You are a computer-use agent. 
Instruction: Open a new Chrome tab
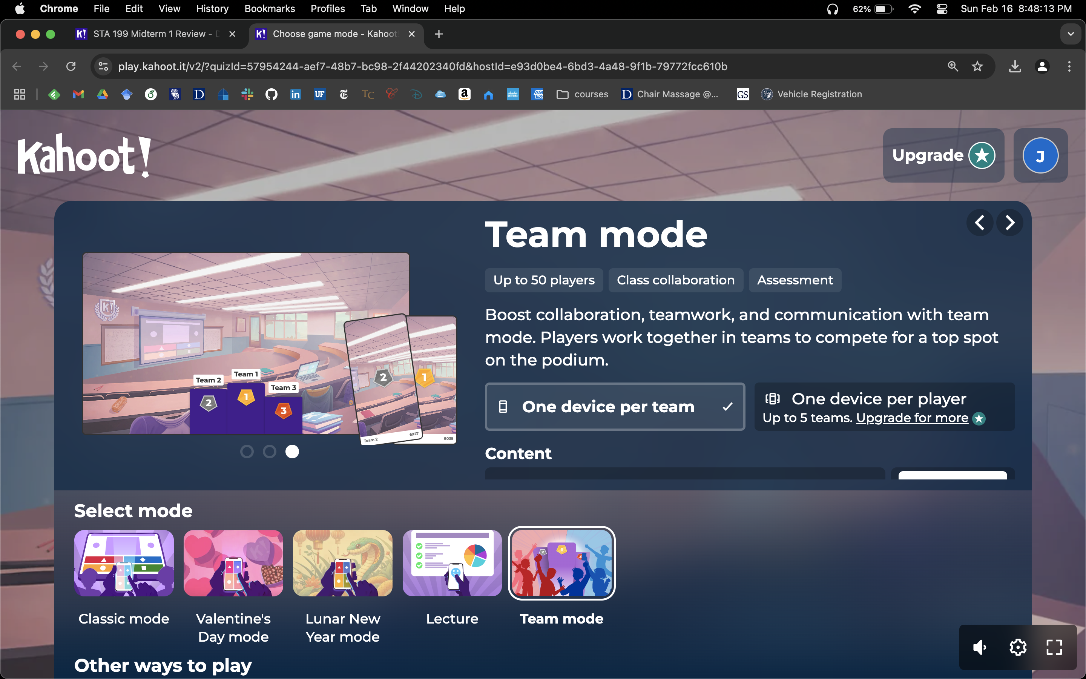(439, 34)
